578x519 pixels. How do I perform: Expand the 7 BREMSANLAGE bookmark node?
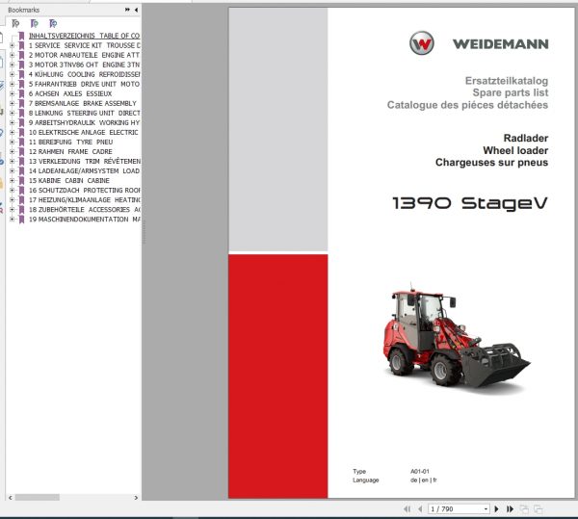[12, 103]
